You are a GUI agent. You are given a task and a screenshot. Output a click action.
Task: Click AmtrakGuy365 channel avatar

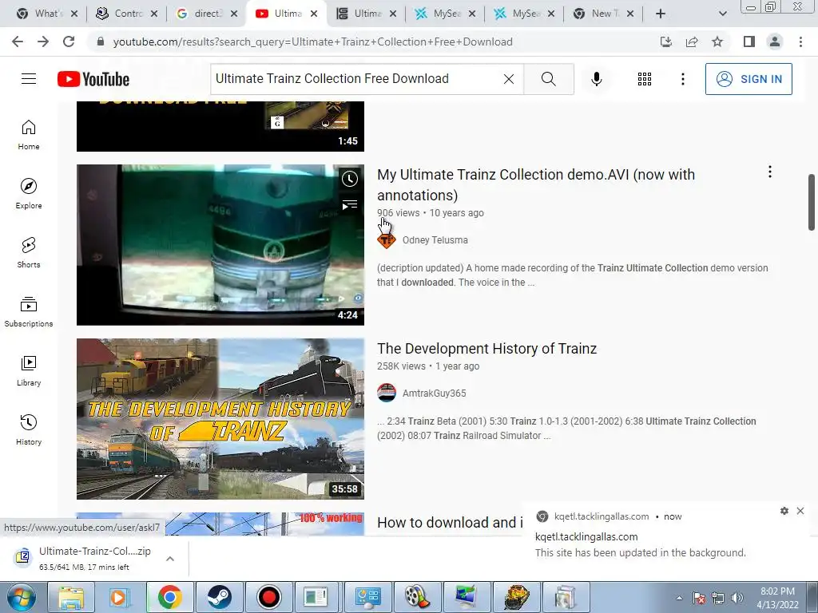387,393
